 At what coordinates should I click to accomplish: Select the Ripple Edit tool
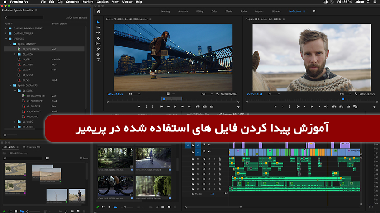tap(98, 32)
